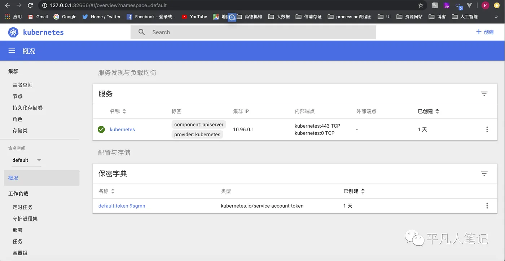Sort secrets by 名称 column
Screen dimensions: 505x261
coord(106,191)
